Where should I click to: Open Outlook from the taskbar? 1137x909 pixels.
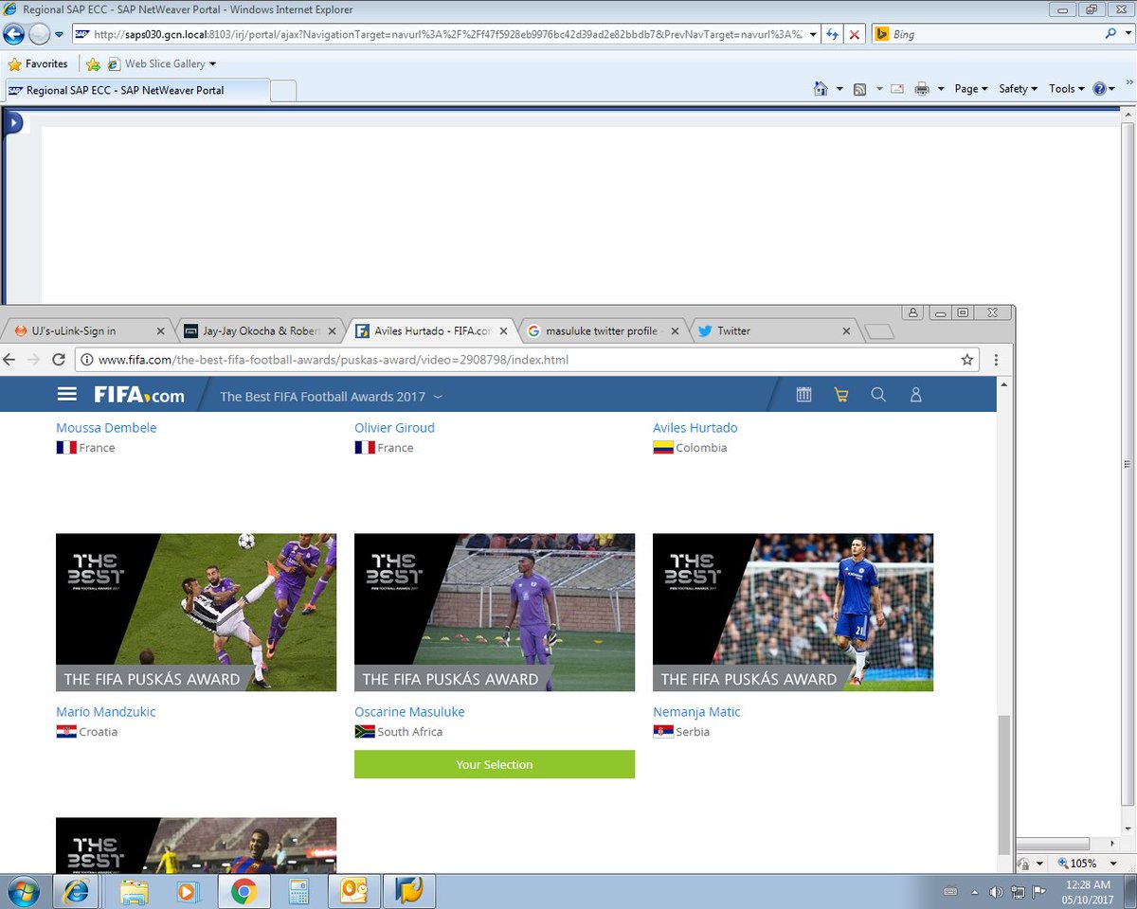point(353,892)
